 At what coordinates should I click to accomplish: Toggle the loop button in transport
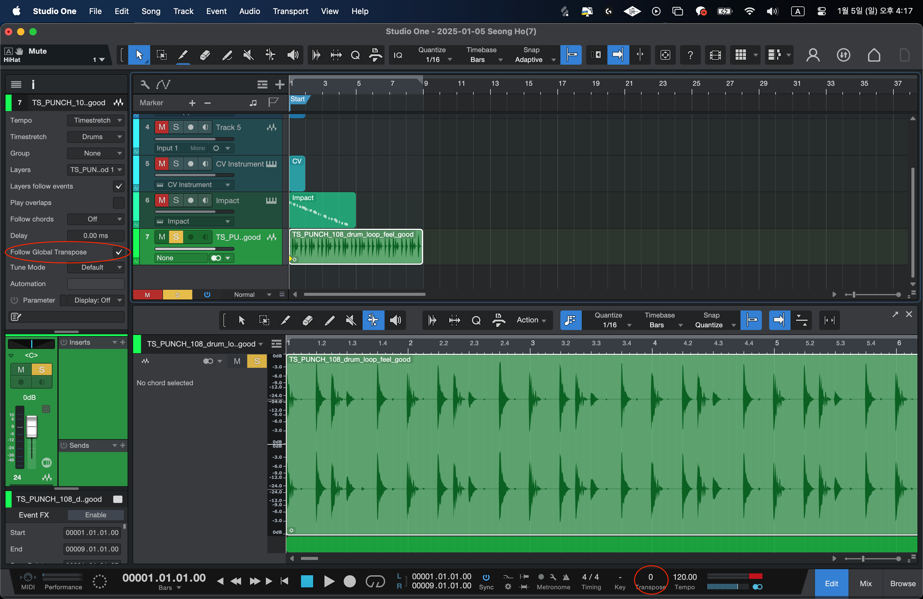(x=375, y=581)
